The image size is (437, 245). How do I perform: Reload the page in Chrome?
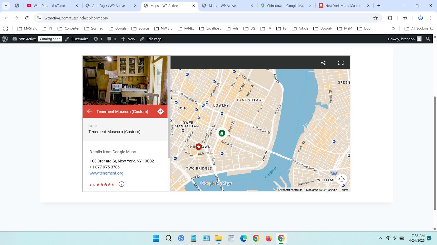click(x=27, y=18)
